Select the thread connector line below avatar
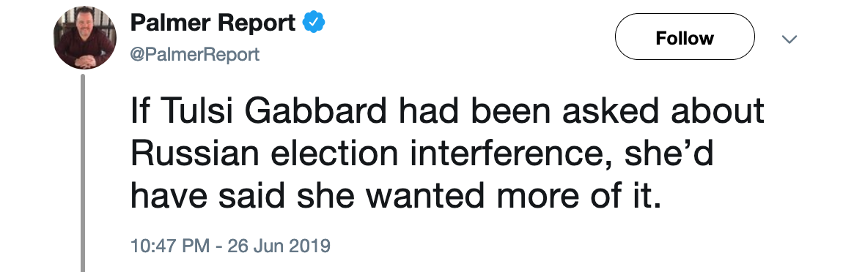Viewport: 843px width, 272px height. (83, 173)
